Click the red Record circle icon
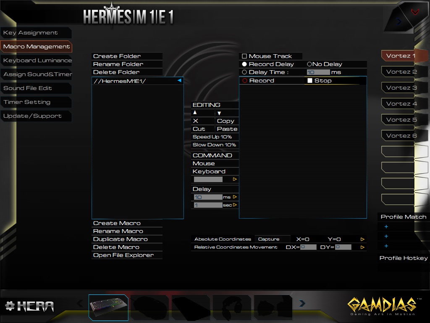This screenshot has width=430, height=323. click(245, 80)
